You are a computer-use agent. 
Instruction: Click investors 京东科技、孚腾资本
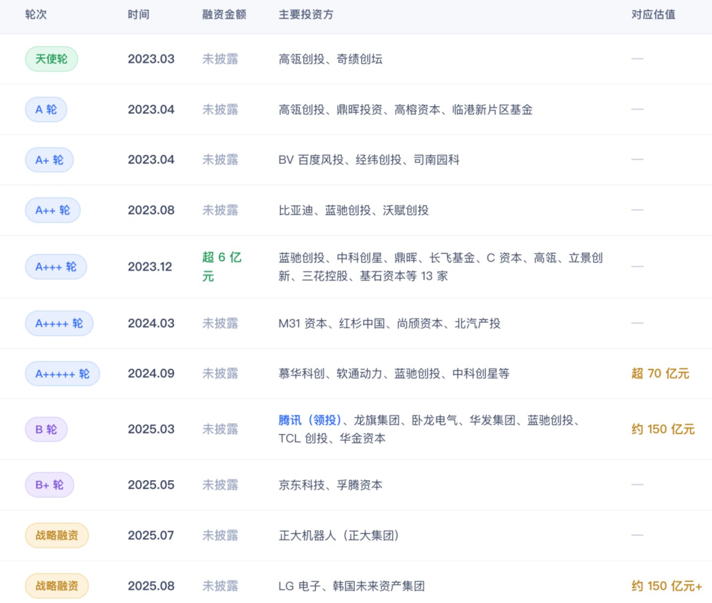point(331,485)
